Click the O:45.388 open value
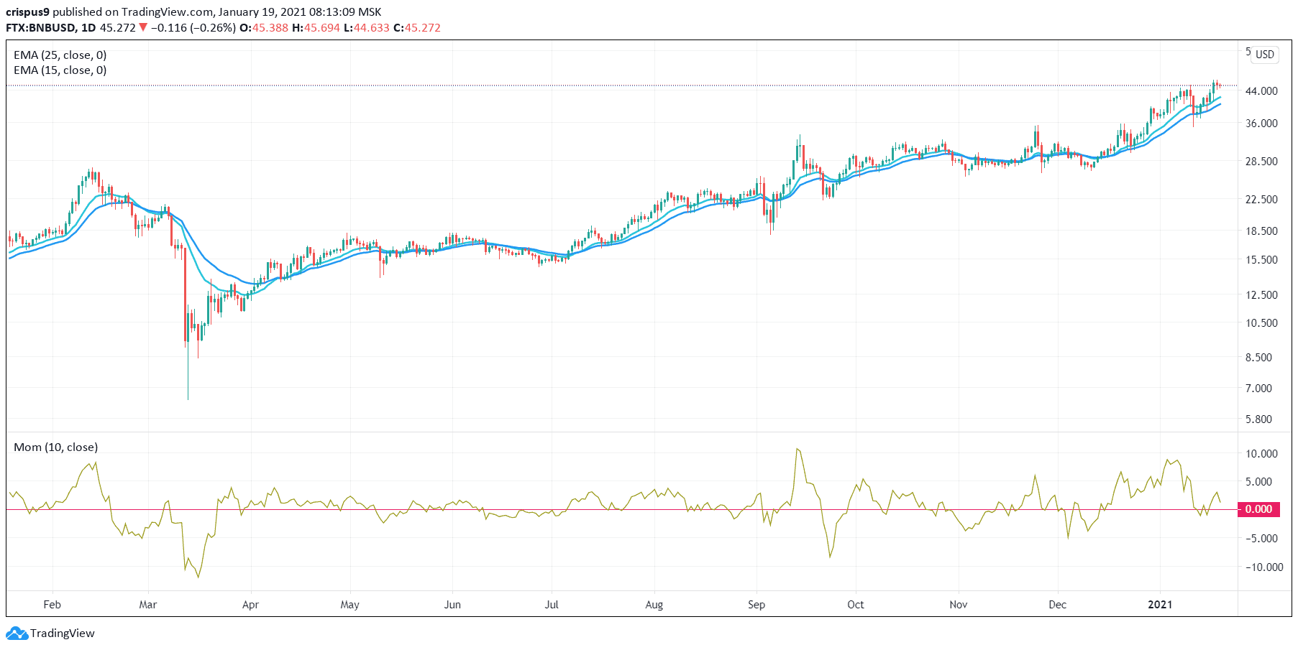This screenshot has width=1298, height=650. click(264, 28)
